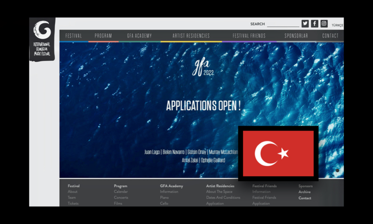Open the festival's Twitter page icon
Viewport: 373px width, 224px height.
pos(305,24)
